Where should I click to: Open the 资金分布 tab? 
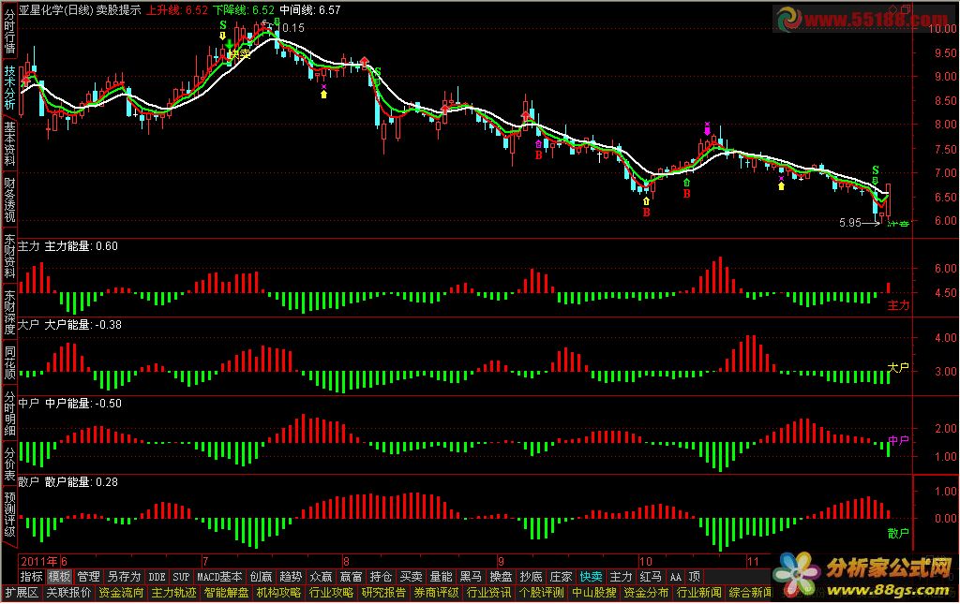[647, 593]
